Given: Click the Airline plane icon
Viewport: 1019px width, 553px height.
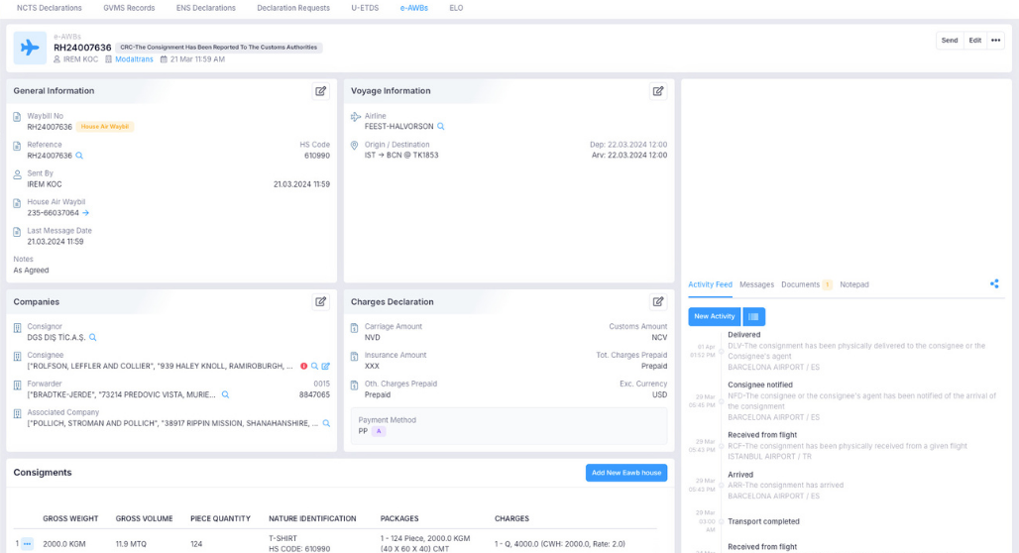Looking at the screenshot, I should tap(356, 117).
